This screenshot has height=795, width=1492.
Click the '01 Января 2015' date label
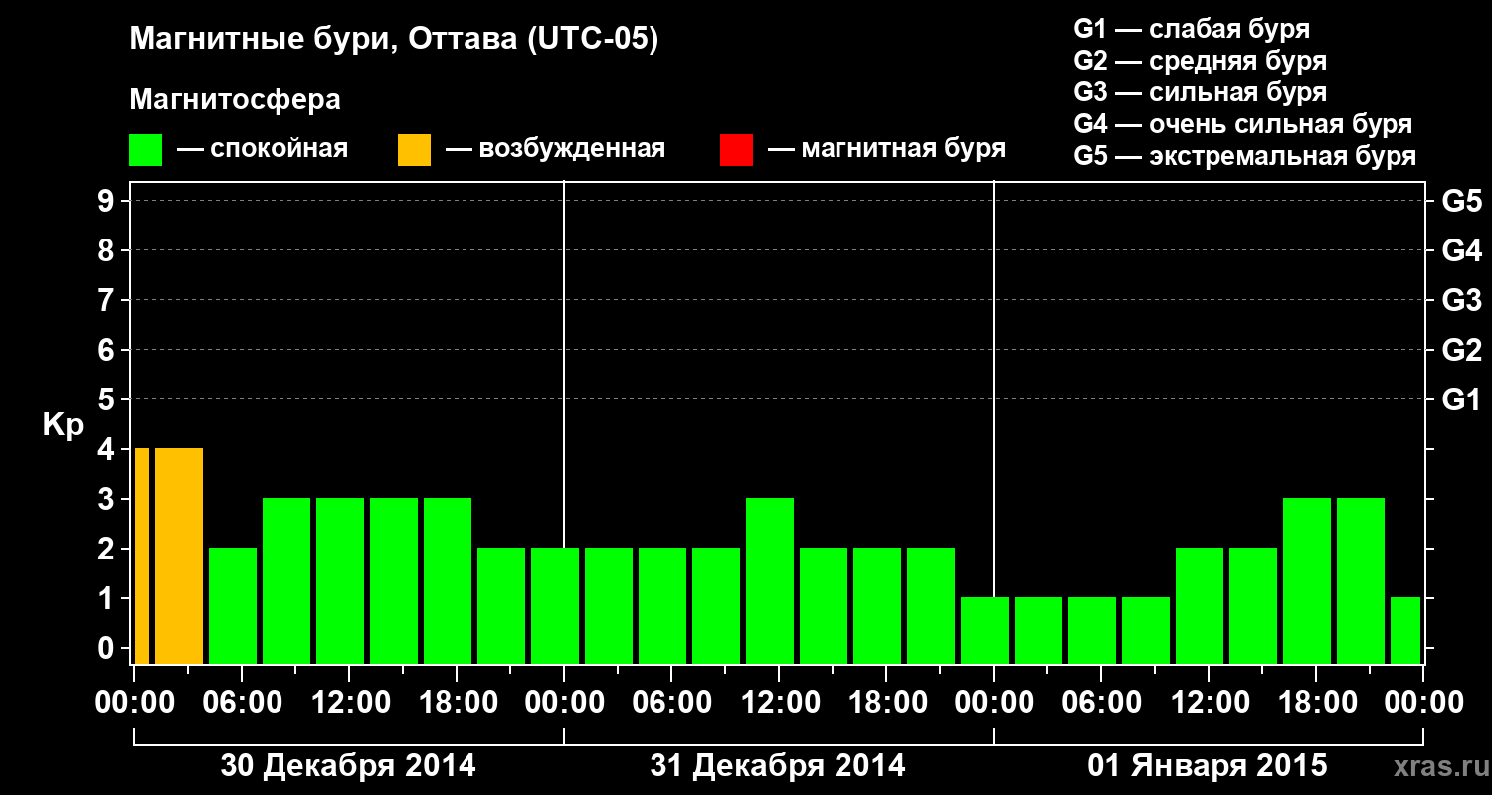click(1208, 766)
